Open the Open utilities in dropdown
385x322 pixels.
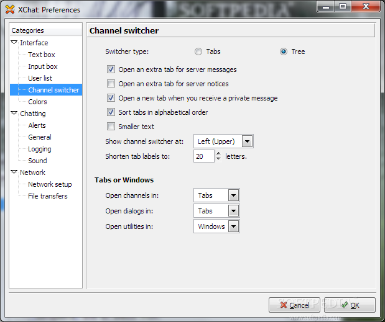tap(216, 226)
